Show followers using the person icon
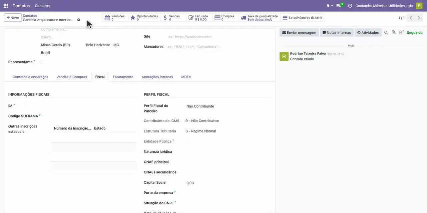The image size is (427, 213). [x=401, y=33]
